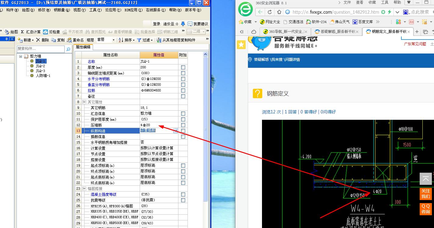Screen dimensions: 434x228
Task: Click the back-to-top arrow on webpage
Action: (x=425, y=179)
